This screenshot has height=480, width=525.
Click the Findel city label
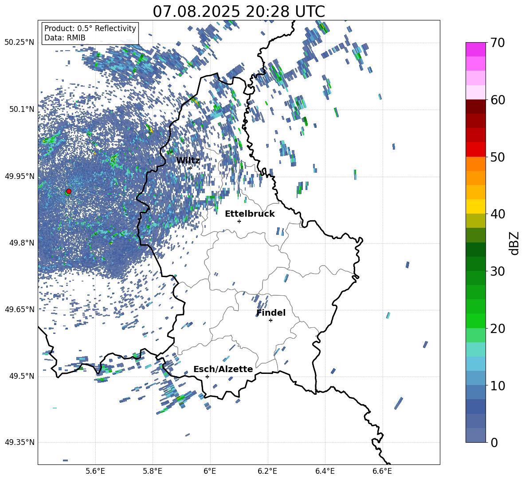pos(271,313)
